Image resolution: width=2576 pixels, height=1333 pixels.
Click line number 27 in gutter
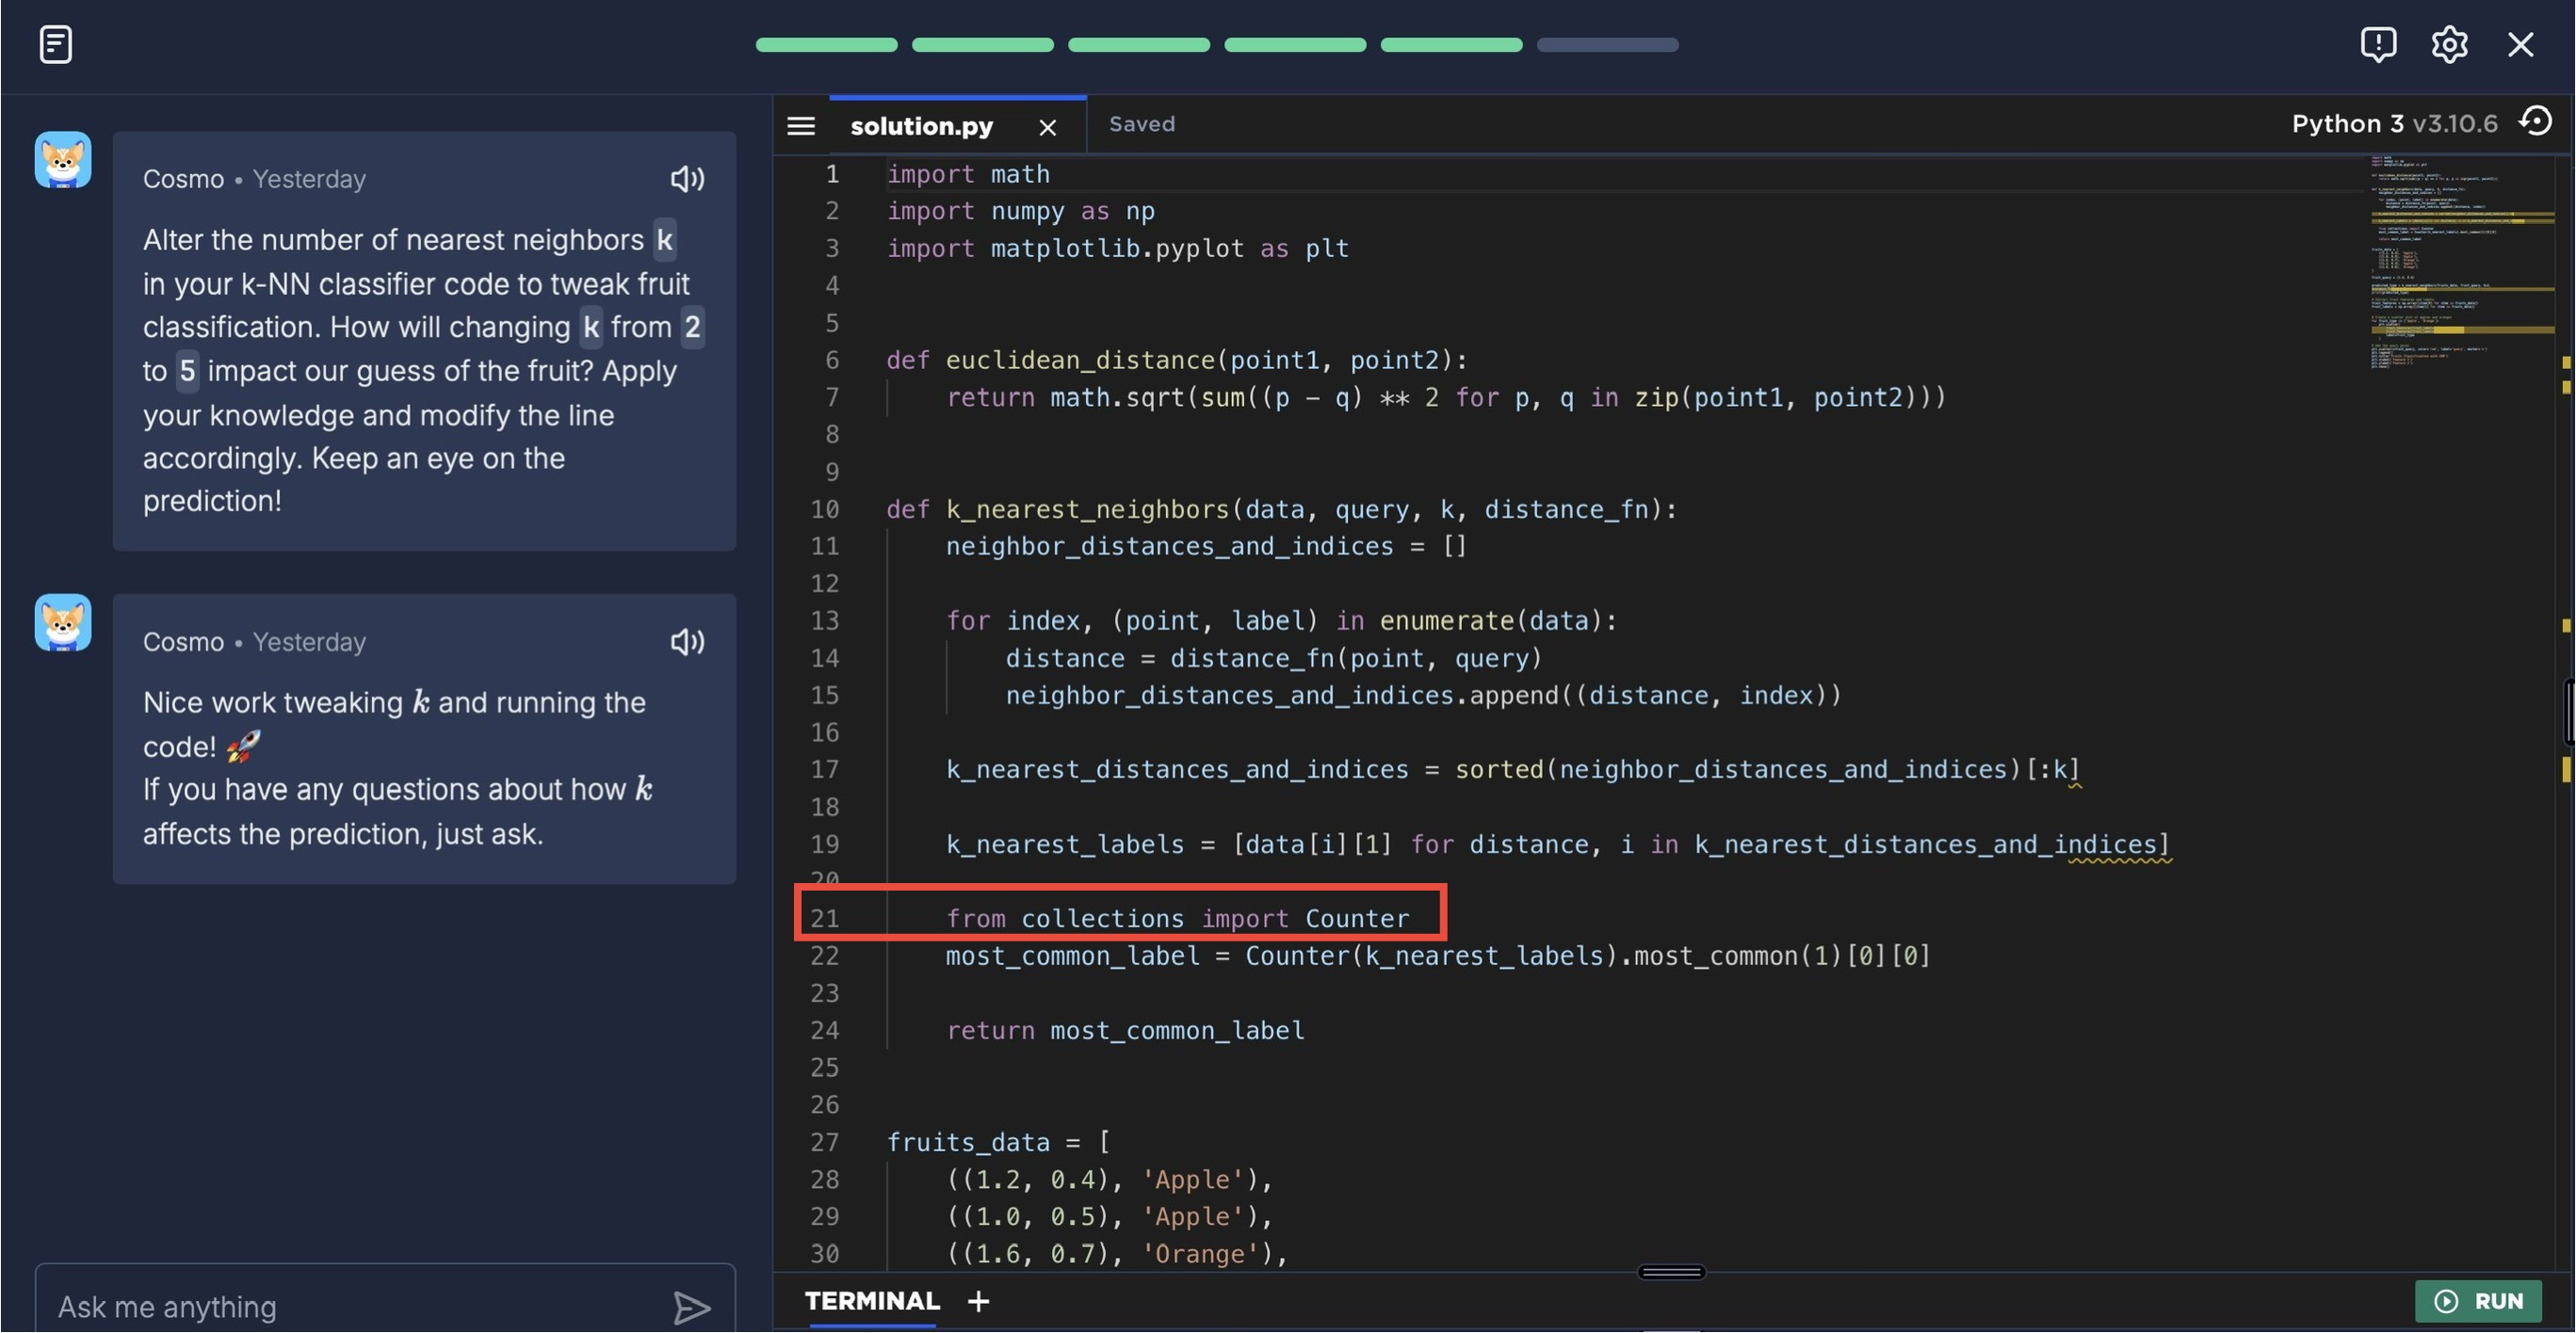point(824,1142)
